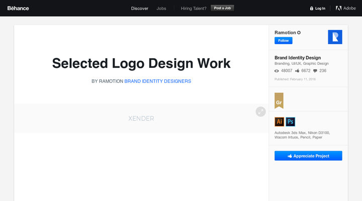Click the eye views icon

click(277, 71)
